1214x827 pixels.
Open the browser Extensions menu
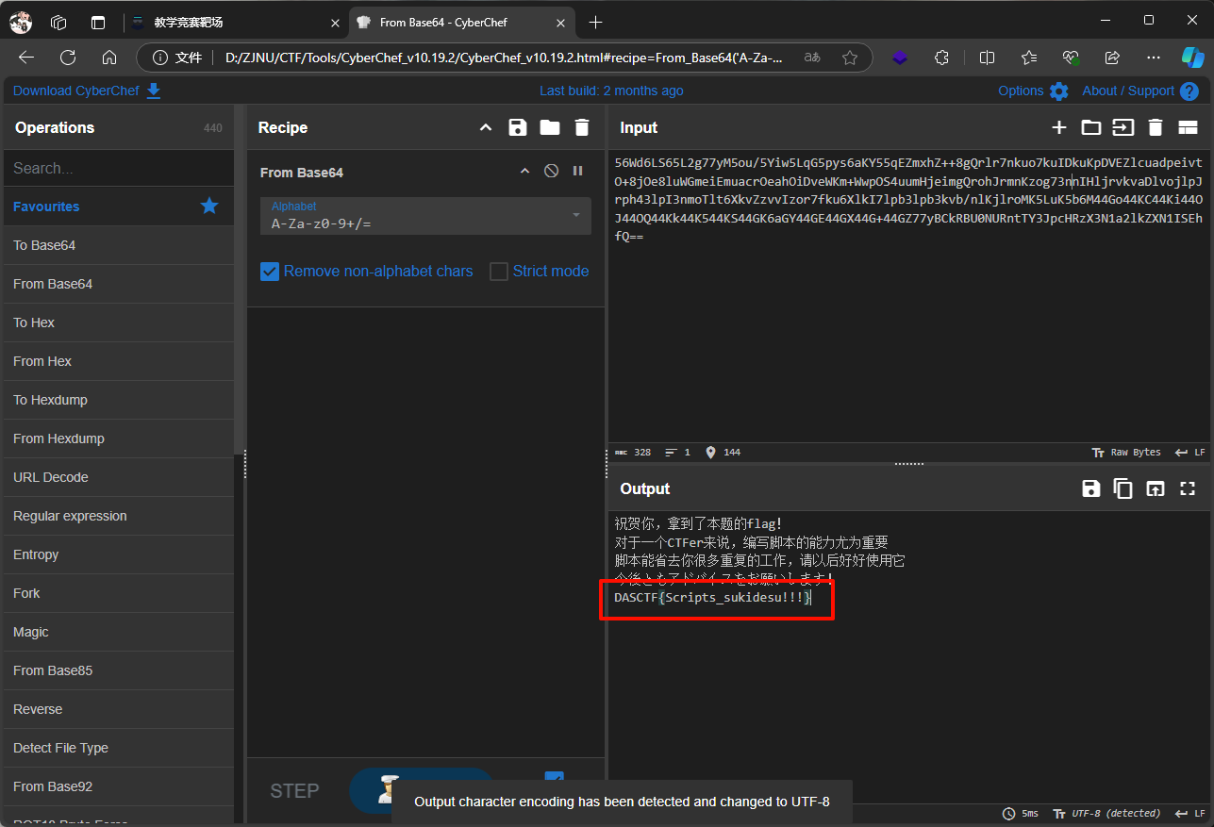941,58
